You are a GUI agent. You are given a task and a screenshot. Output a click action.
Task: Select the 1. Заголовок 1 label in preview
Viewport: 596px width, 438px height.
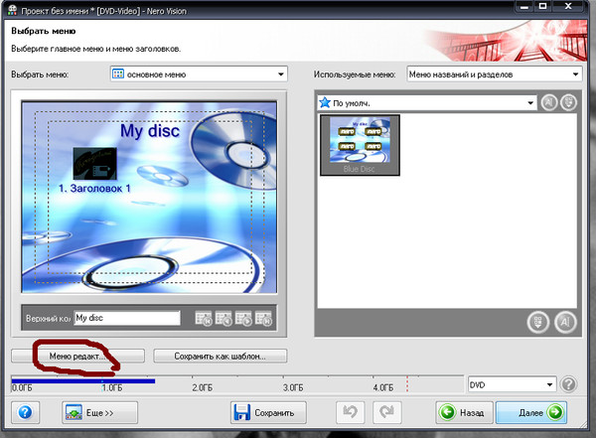pyautogui.click(x=94, y=189)
